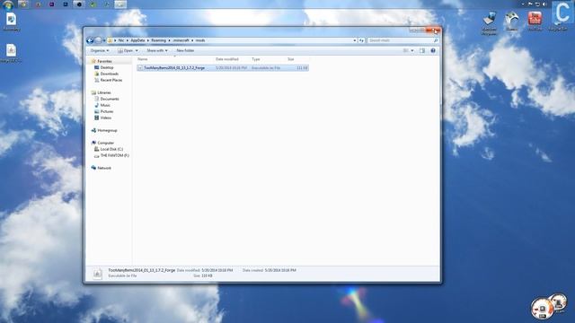Expand the Open button dropdown arrow

(137, 50)
